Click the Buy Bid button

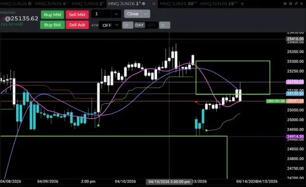point(52,25)
